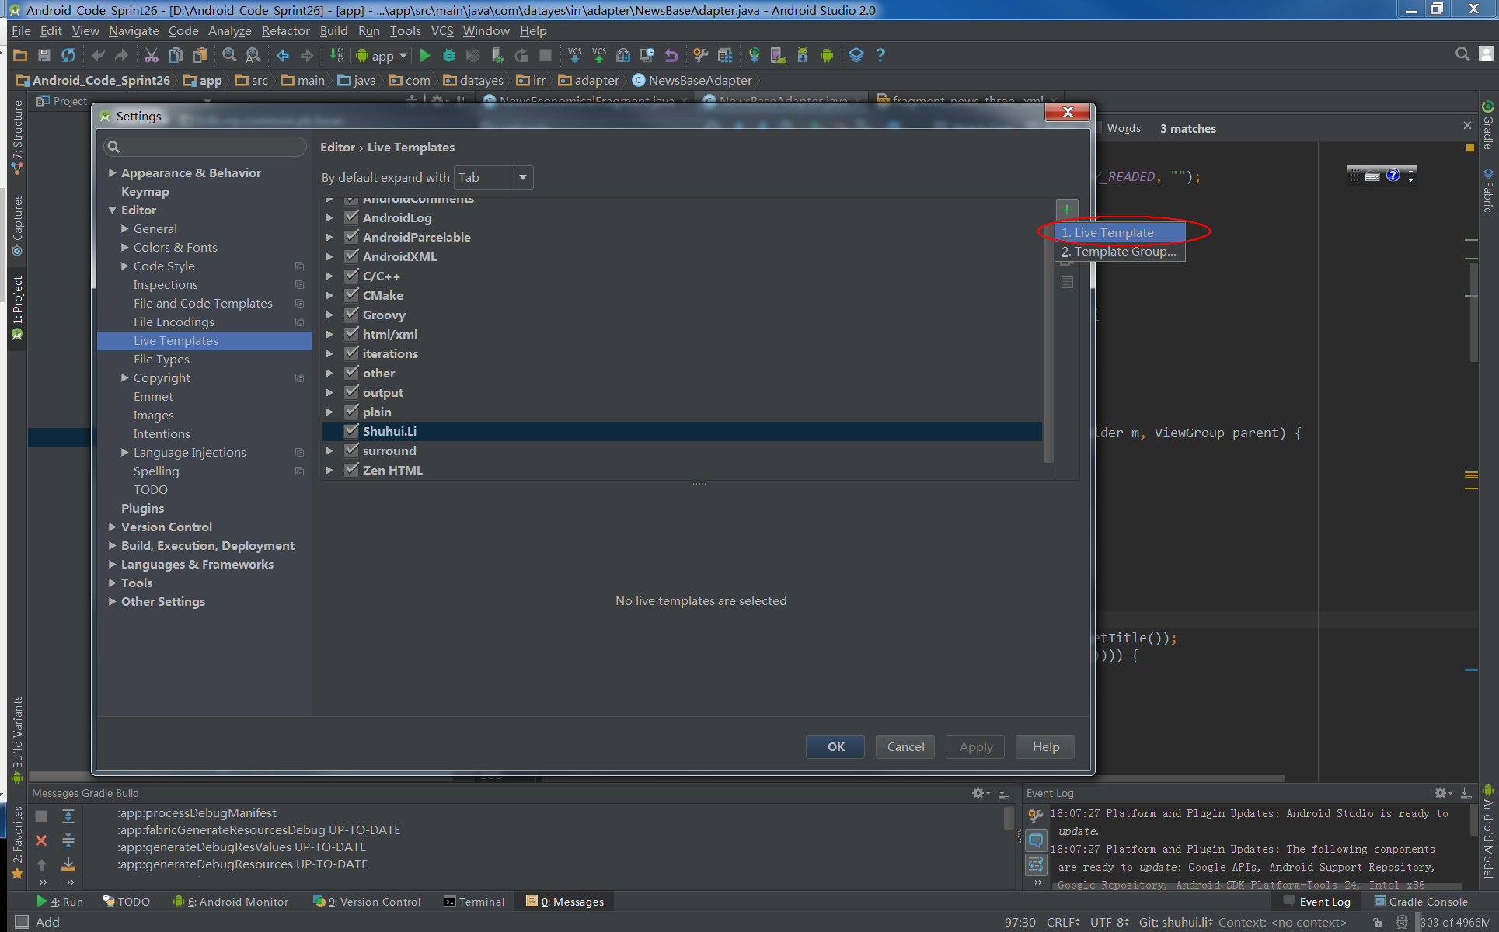Click the Event Log settings gear icon
Screen dimensions: 1499x932
point(1441,793)
